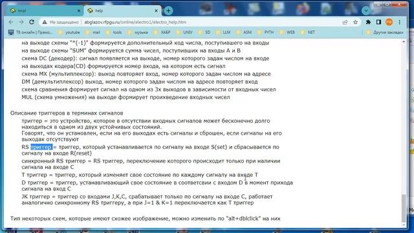Toggle the browser side panel icon
This screenshot has width=414, height=233.
[378, 22]
